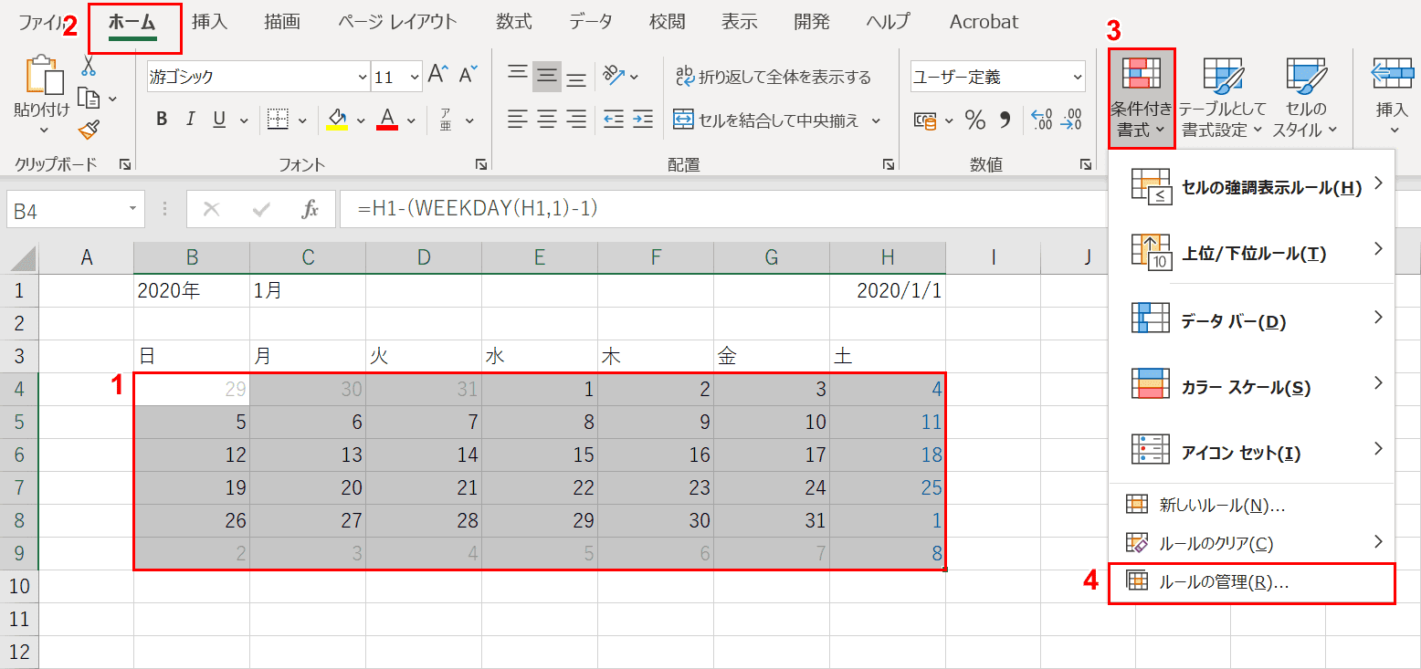Select New Rule (新しいルール) menu item
Viewport: 1421px width, 669px height.
click(x=1251, y=504)
